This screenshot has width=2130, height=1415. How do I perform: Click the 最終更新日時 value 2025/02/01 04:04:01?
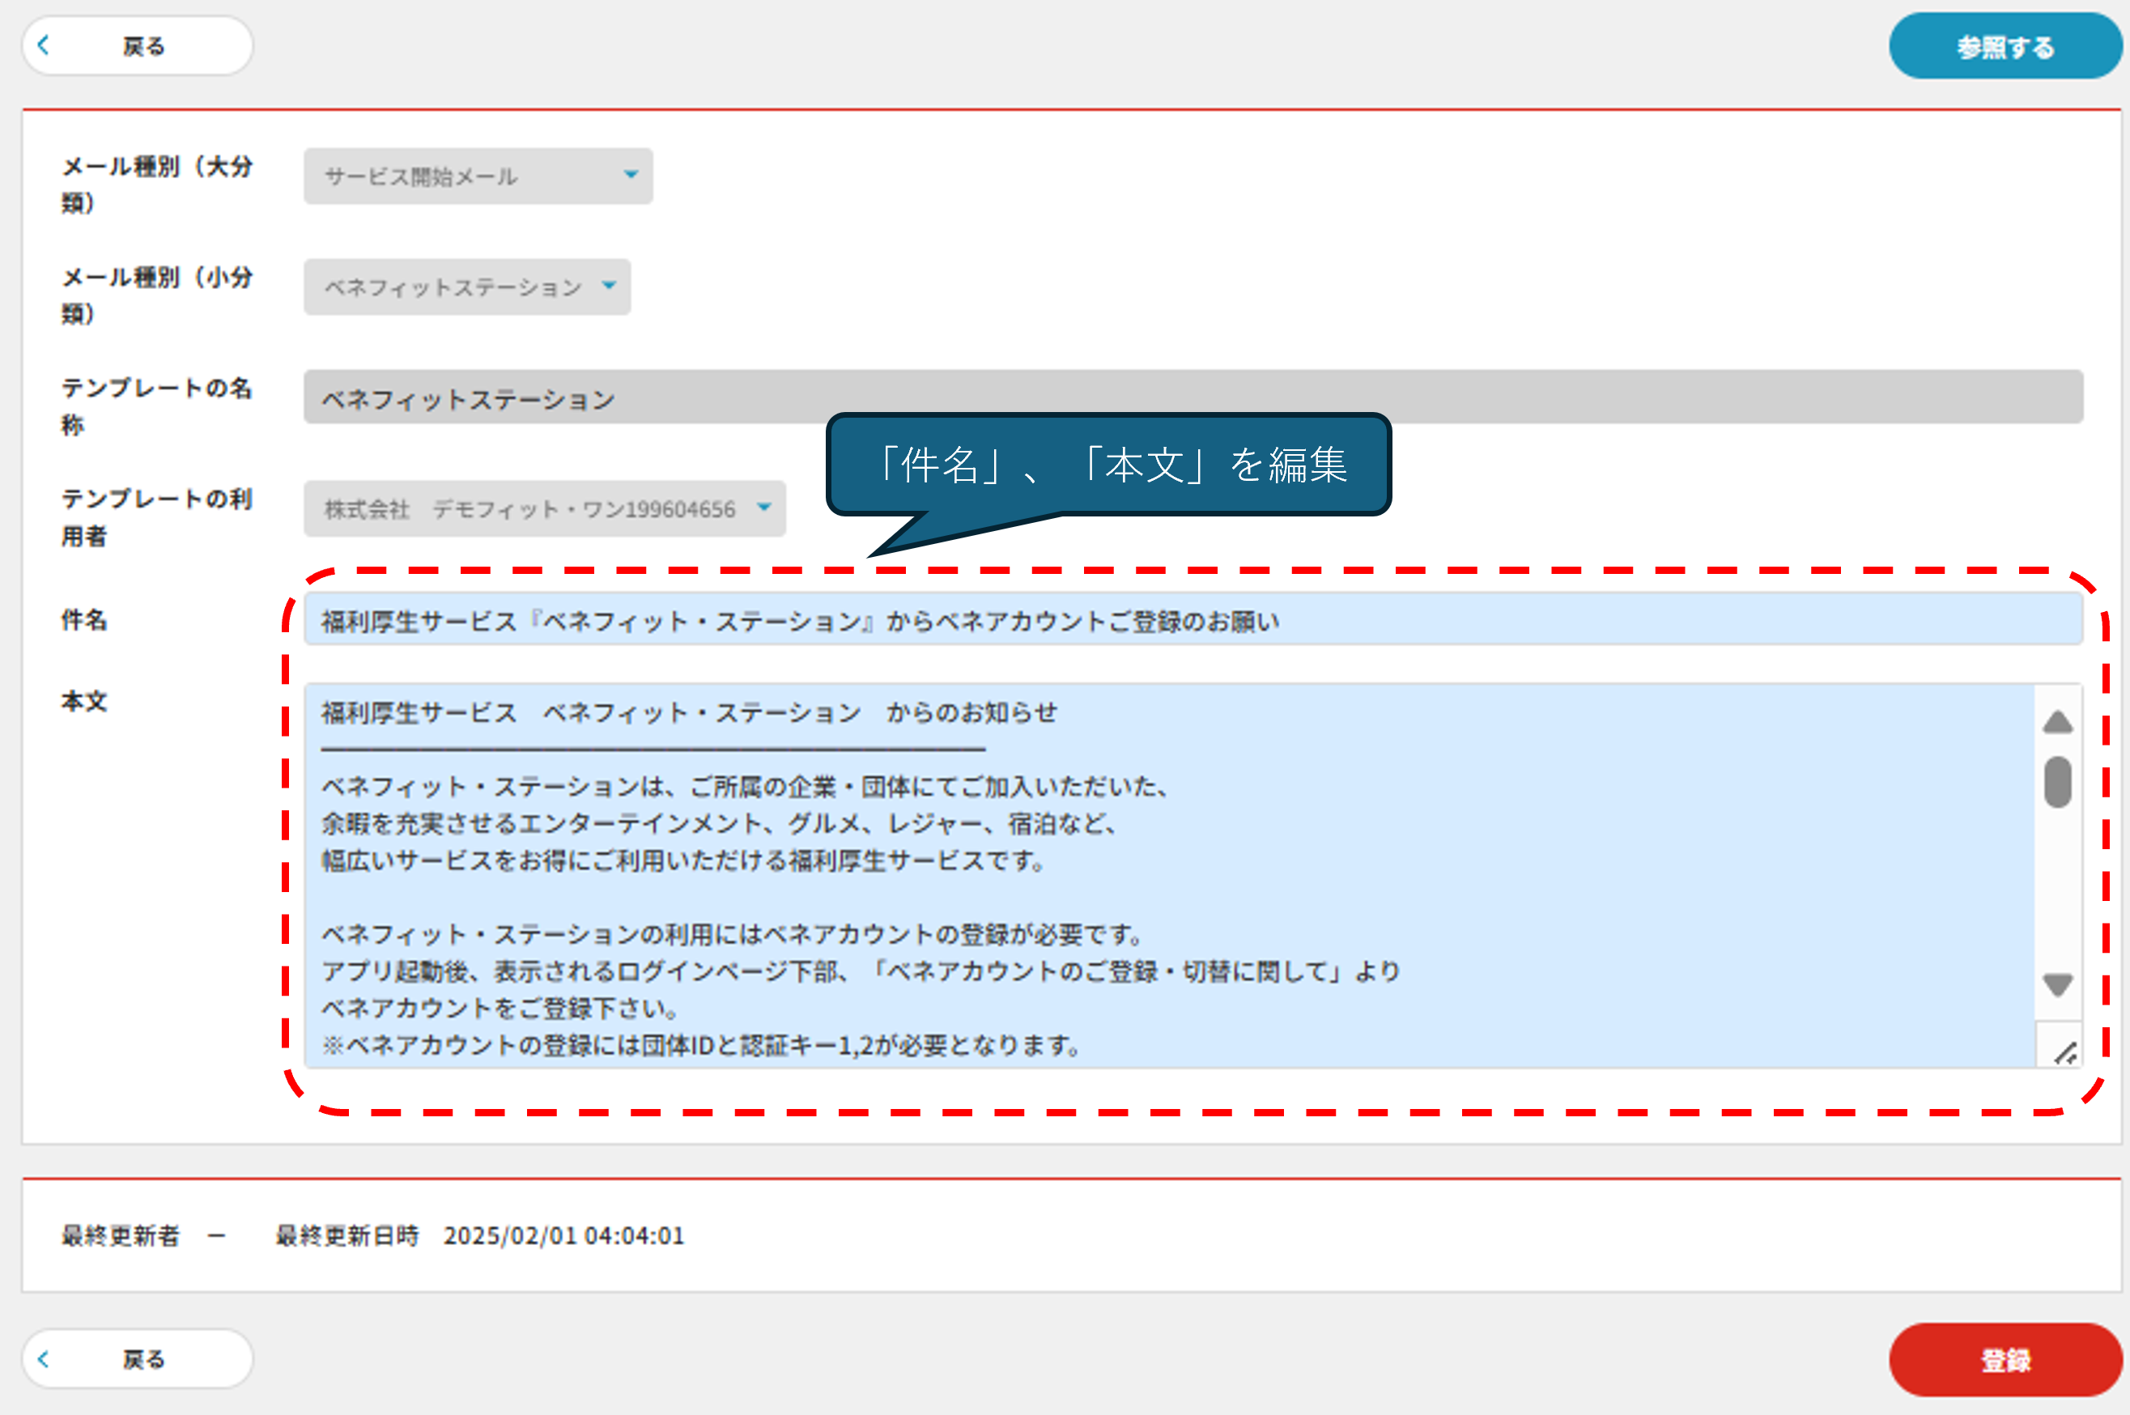tap(564, 1235)
